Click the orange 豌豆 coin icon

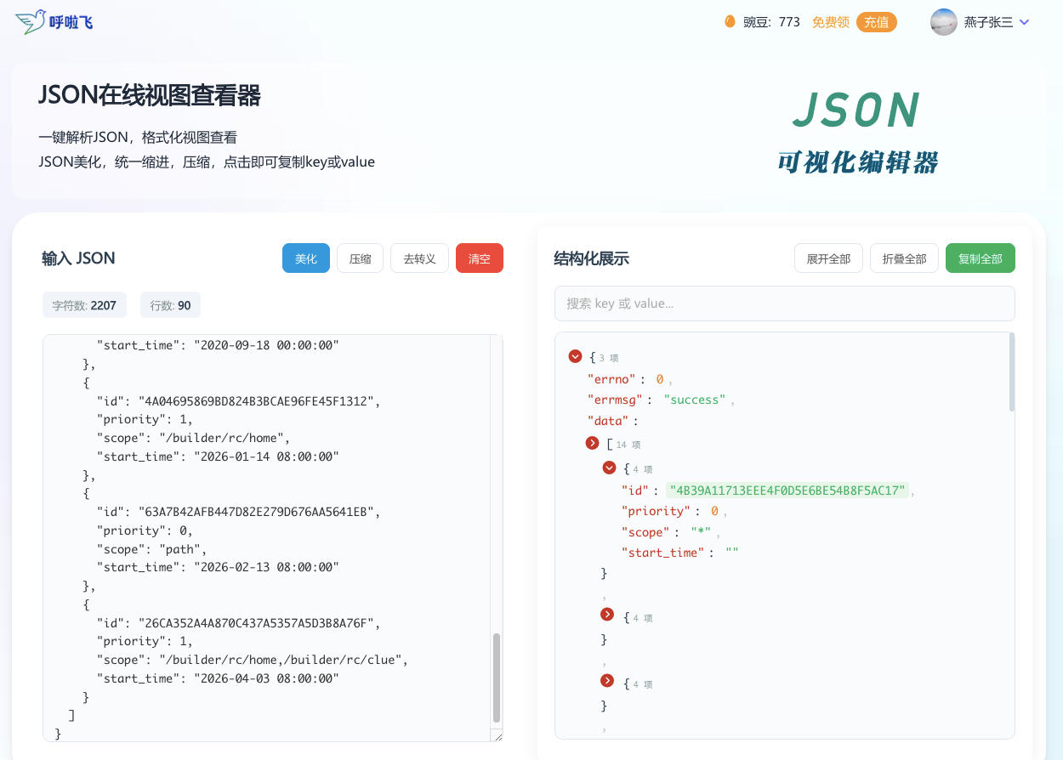[x=729, y=21]
